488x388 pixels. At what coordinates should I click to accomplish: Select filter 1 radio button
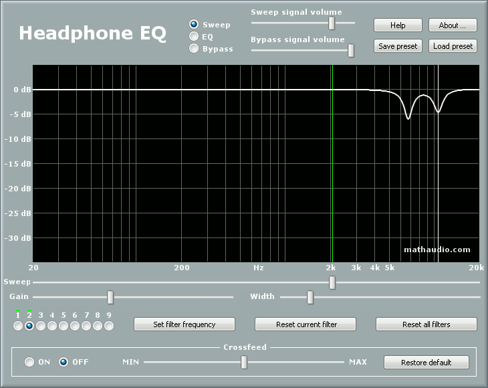tap(18, 326)
